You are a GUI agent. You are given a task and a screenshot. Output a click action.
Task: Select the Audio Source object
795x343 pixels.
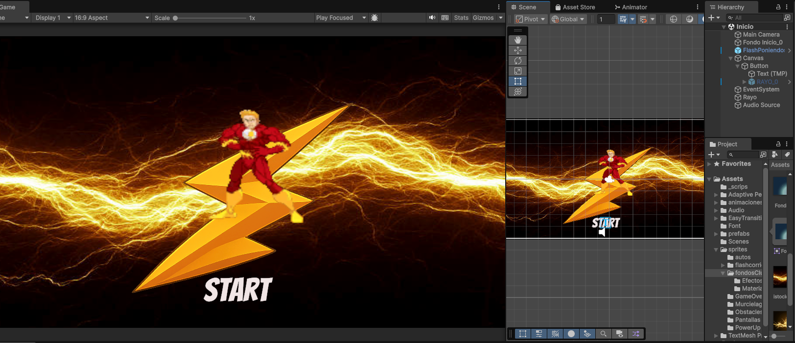click(x=761, y=105)
